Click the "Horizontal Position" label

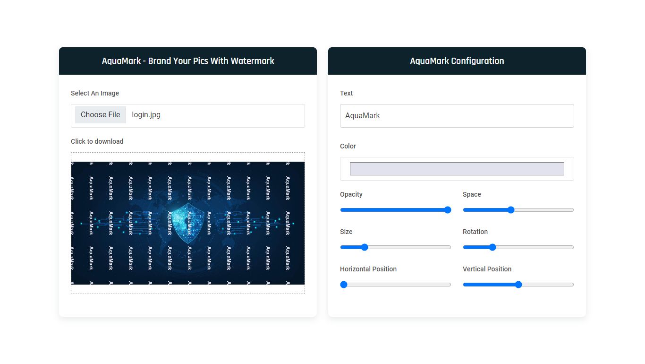pyautogui.click(x=368, y=269)
